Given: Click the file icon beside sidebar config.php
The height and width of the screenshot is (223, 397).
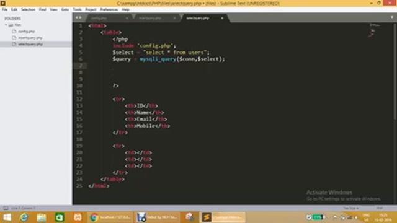Looking at the screenshot, I should coord(14,32).
